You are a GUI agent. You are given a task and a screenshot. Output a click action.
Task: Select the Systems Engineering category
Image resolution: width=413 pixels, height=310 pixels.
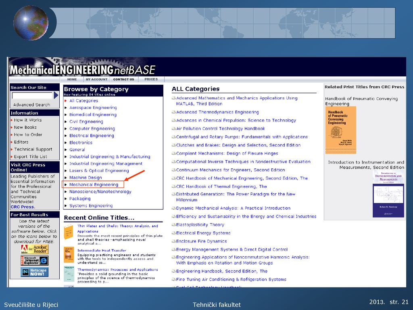pos(91,205)
